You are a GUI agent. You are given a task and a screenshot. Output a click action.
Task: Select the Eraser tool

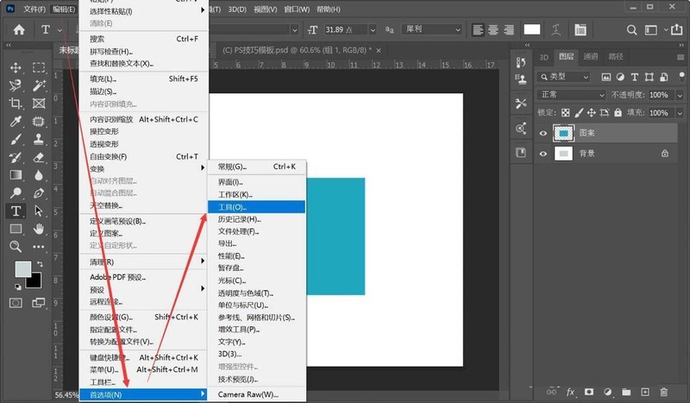point(39,157)
